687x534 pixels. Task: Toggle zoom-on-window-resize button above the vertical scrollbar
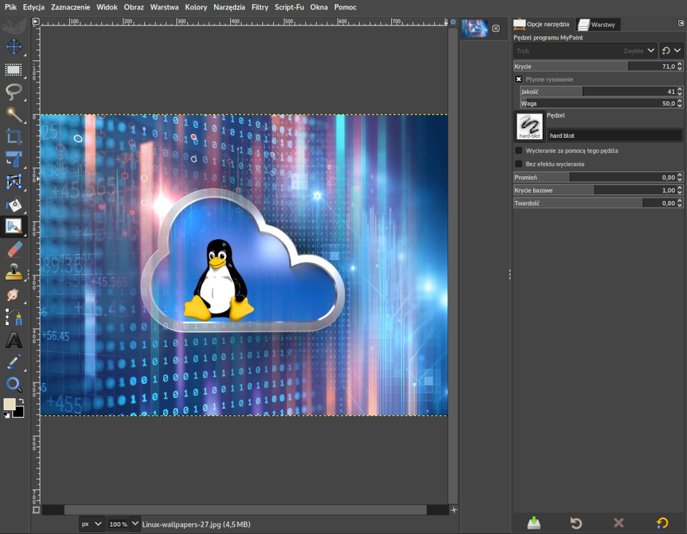[x=453, y=21]
